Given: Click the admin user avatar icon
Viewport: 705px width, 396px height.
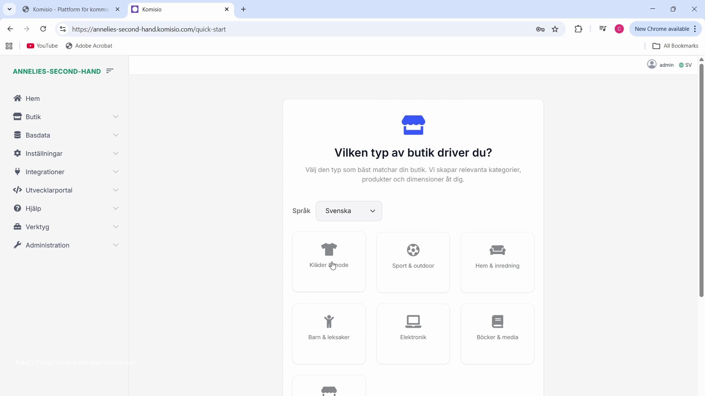Looking at the screenshot, I should click(652, 65).
